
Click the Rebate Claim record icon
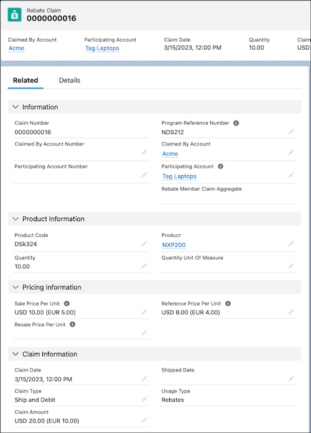point(15,15)
